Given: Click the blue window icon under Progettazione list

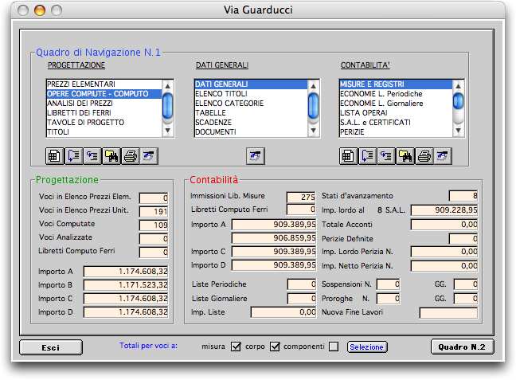Looking at the screenshot, I should tap(149, 156).
